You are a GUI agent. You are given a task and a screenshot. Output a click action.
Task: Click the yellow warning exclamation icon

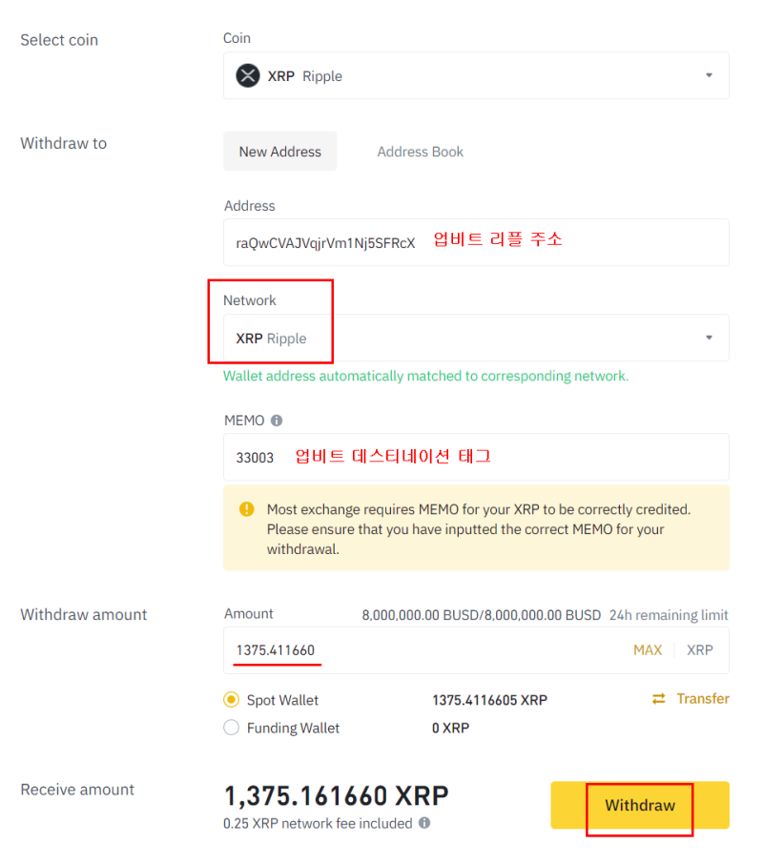[x=247, y=508]
